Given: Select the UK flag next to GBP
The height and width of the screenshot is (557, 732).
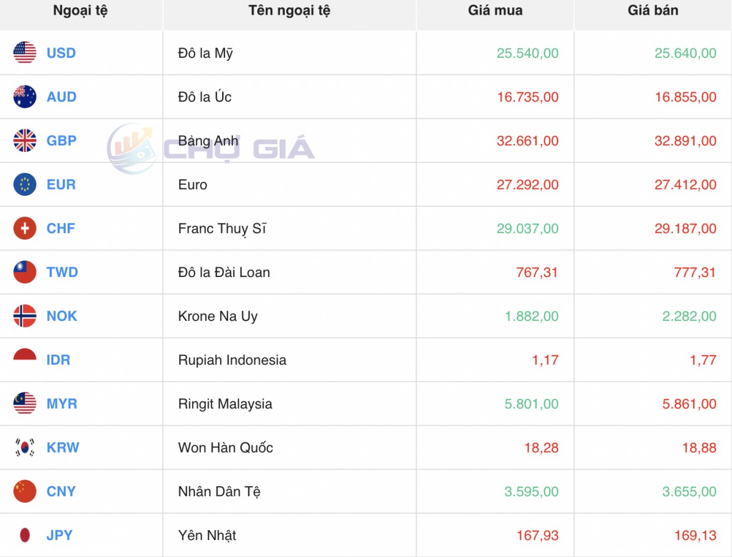Looking at the screenshot, I should pos(25,141).
